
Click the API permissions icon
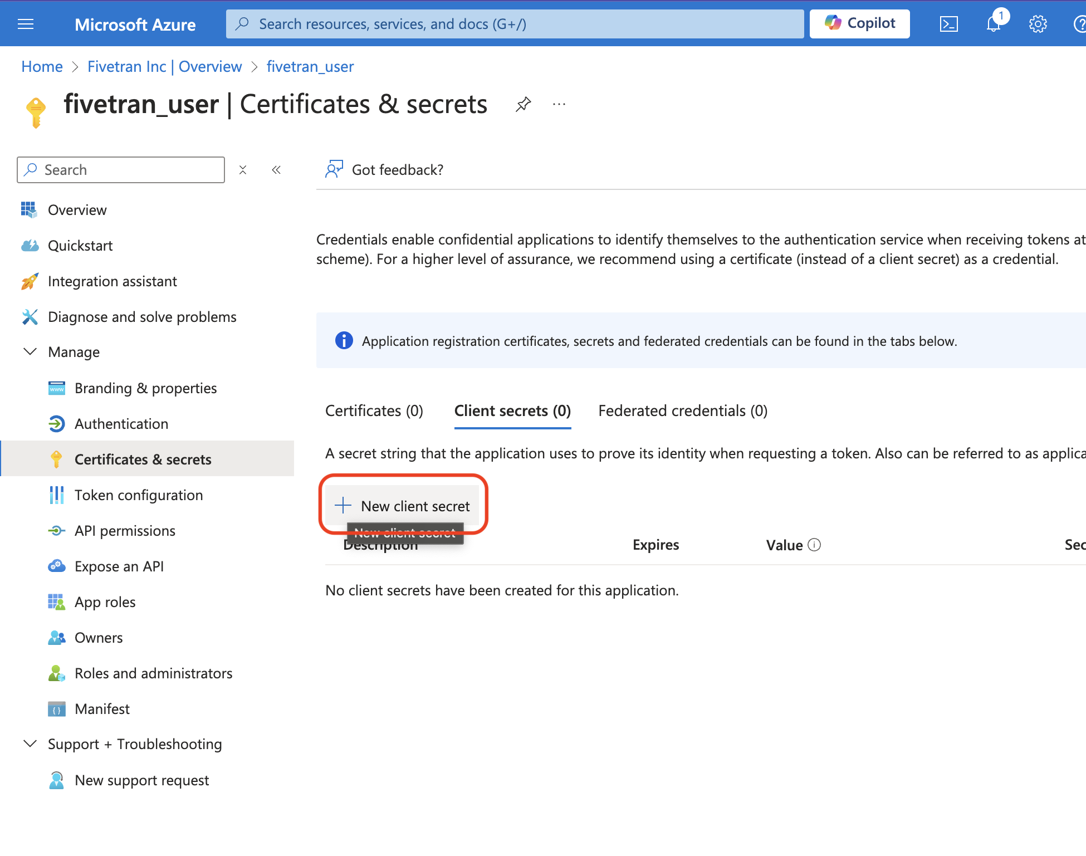pyautogui.click(x=56, y=531)
